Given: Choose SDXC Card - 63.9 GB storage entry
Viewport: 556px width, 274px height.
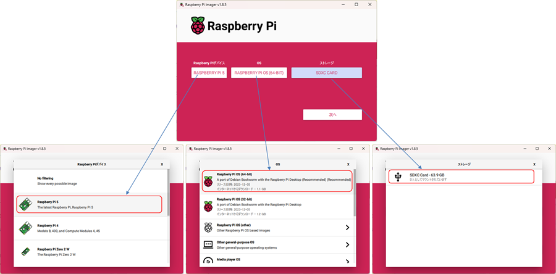Looking at the screenshot, I should point(460,177).
